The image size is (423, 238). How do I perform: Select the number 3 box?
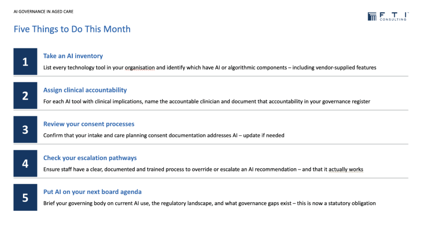(25, 130)
